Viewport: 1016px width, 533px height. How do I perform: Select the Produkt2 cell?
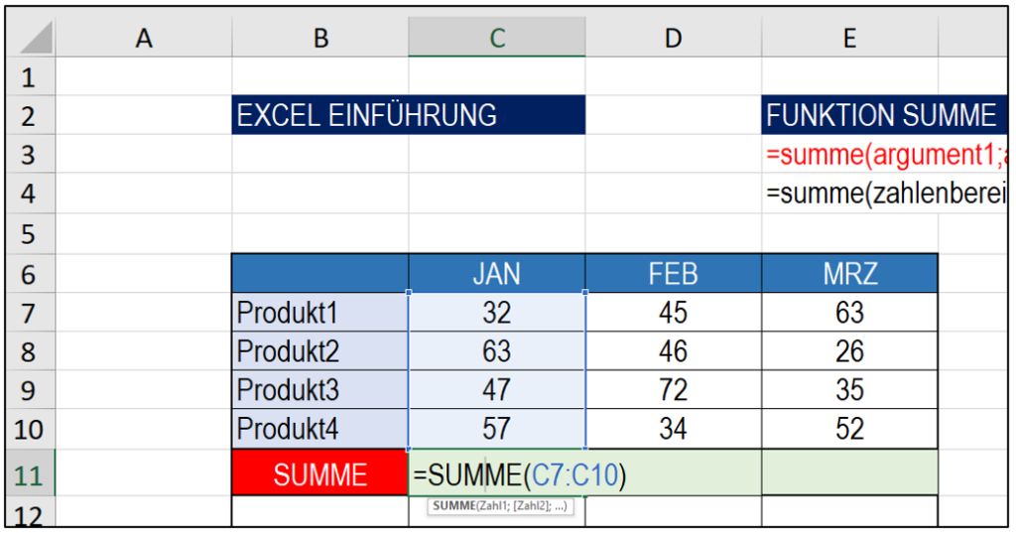tap(320, 351)
